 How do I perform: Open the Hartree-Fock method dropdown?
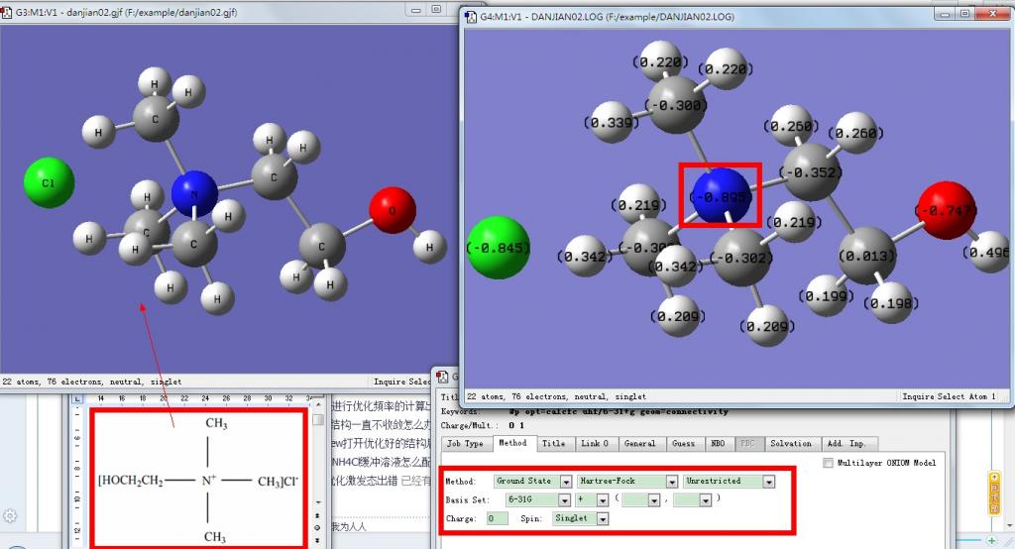(672, 482)
